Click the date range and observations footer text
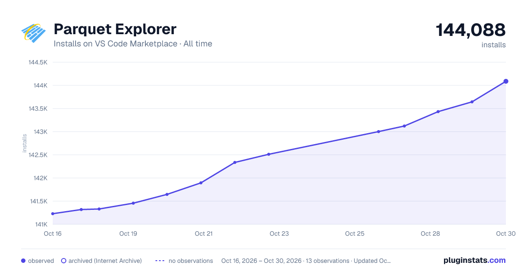The height and width of the screenshot is (276, 527). (x=306, y=261)
